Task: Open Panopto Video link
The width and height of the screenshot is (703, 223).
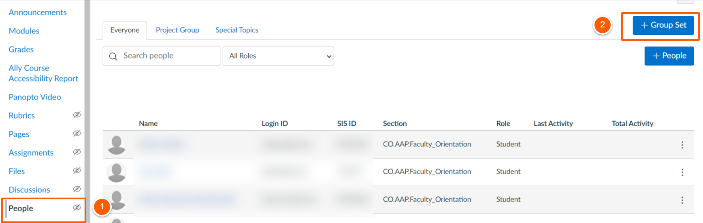Action: point(35,97)
